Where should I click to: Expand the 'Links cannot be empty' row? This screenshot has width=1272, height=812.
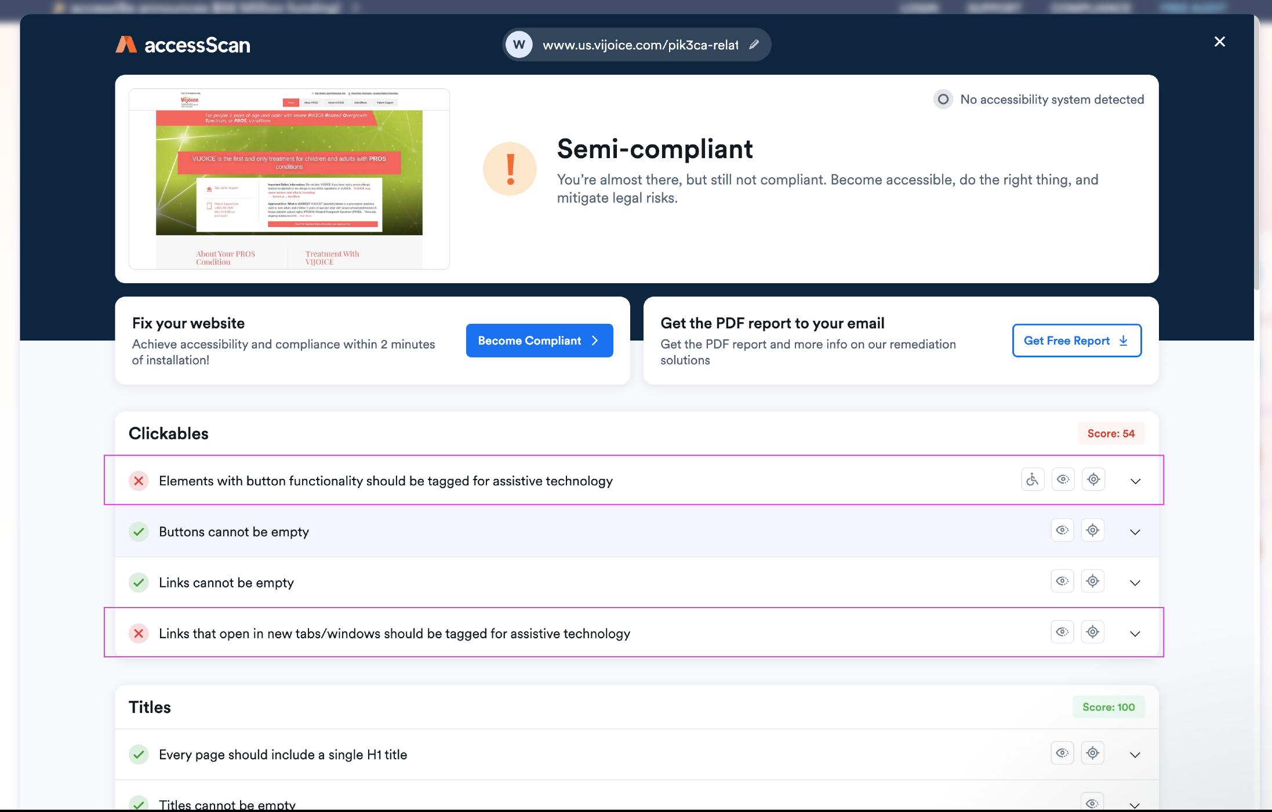pyautogui.click(x=1135, y=583)
